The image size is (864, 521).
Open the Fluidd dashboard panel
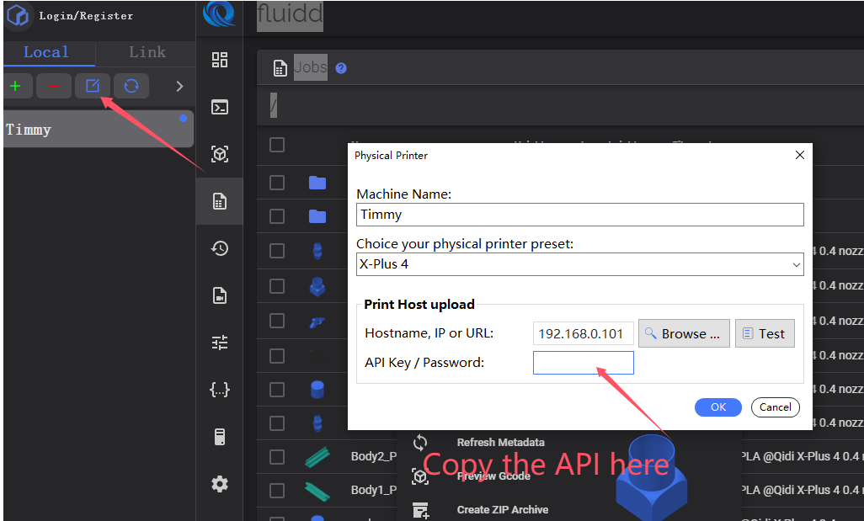(x=220, y=61)
